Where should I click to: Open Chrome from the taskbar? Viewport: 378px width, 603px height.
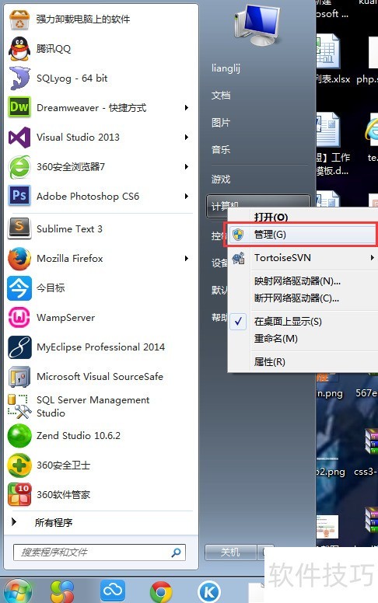[x=161, y=592]
